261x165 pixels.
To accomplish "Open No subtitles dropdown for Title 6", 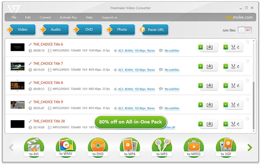I will [x=172, y=51].
